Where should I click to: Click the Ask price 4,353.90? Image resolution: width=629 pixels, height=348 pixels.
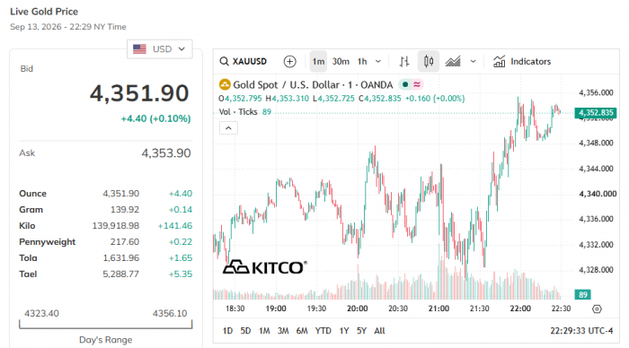(166, 153)
